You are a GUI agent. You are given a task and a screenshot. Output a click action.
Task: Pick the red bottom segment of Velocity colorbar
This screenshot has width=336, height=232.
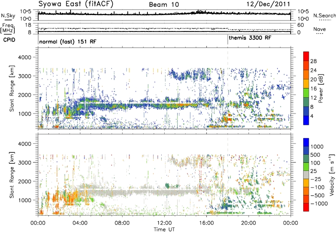[306, 207]
